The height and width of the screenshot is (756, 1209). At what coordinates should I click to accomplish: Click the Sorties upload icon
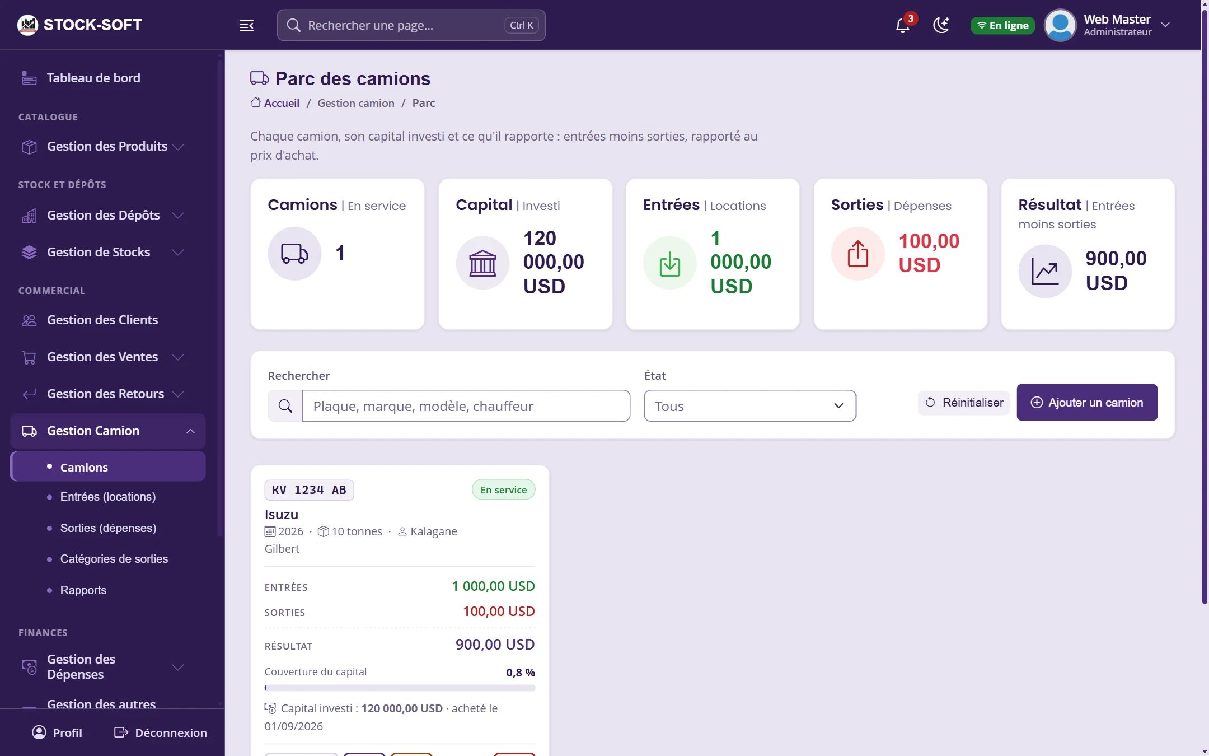[x=857, y=253]
